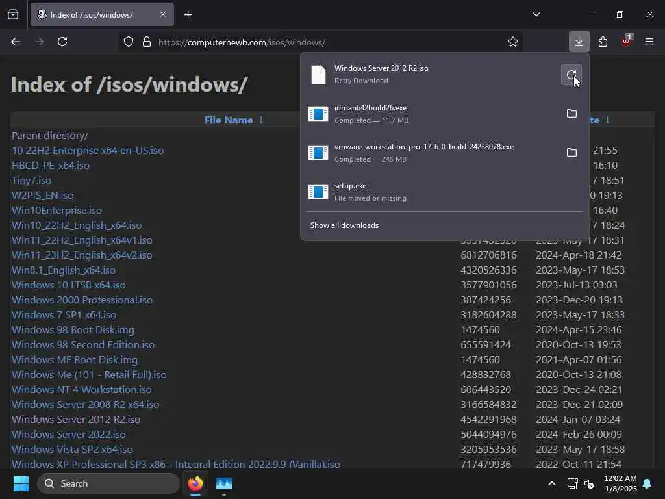Open Tiny7.iso link
Viewport: 665px width, 499px height.
(x=31, y=181)
